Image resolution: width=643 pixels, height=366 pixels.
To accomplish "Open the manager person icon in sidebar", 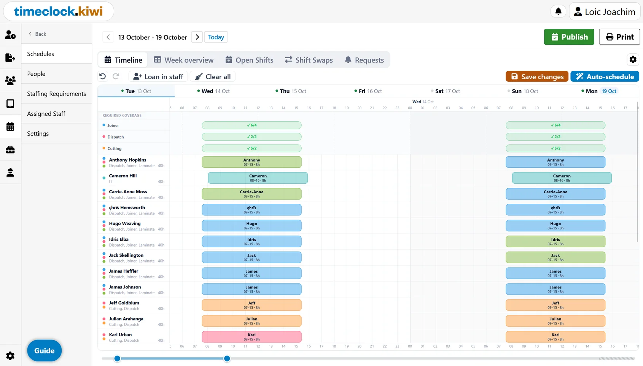I will (10, 172).
